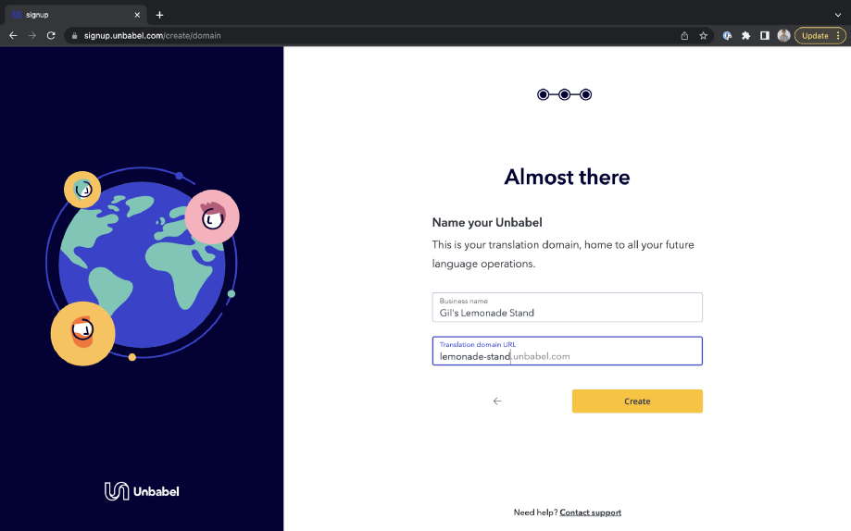Open the Chrome profile avatar
This screenshot has height=531, width=851.
783,36
